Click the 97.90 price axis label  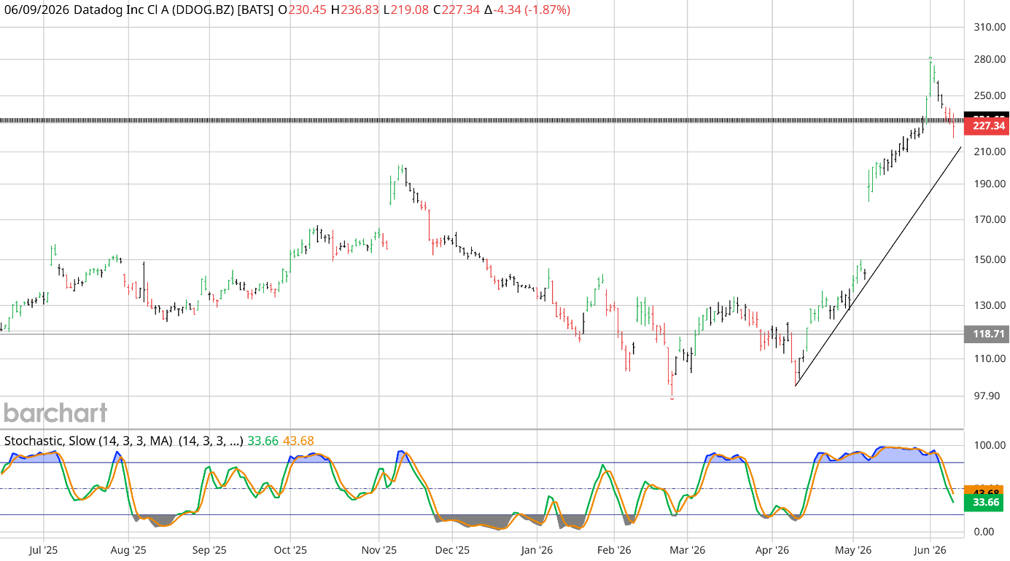[x=988, y=396]
